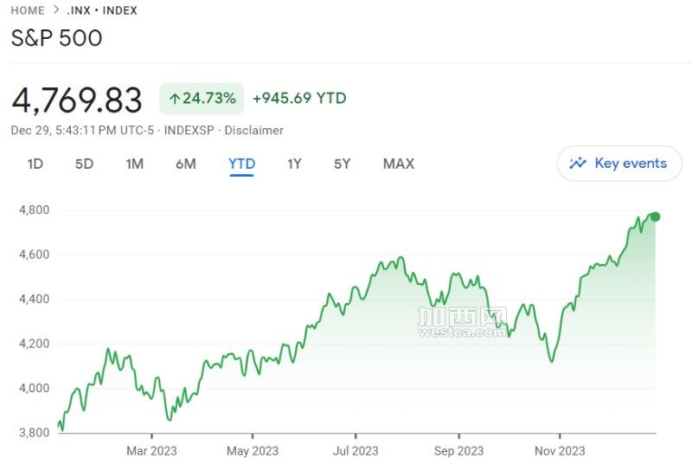Select the 5D time range tab

tap(84, 164)
